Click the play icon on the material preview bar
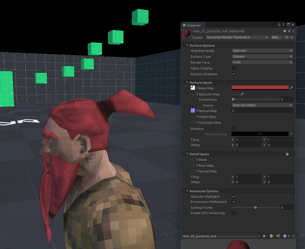Viewport: 305px width, 249px height. point(264,236)
